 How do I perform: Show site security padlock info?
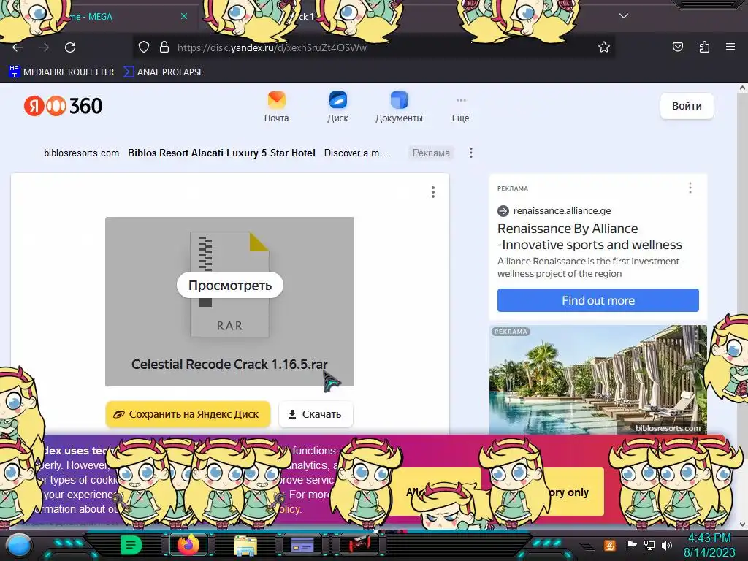pos(164,47)
